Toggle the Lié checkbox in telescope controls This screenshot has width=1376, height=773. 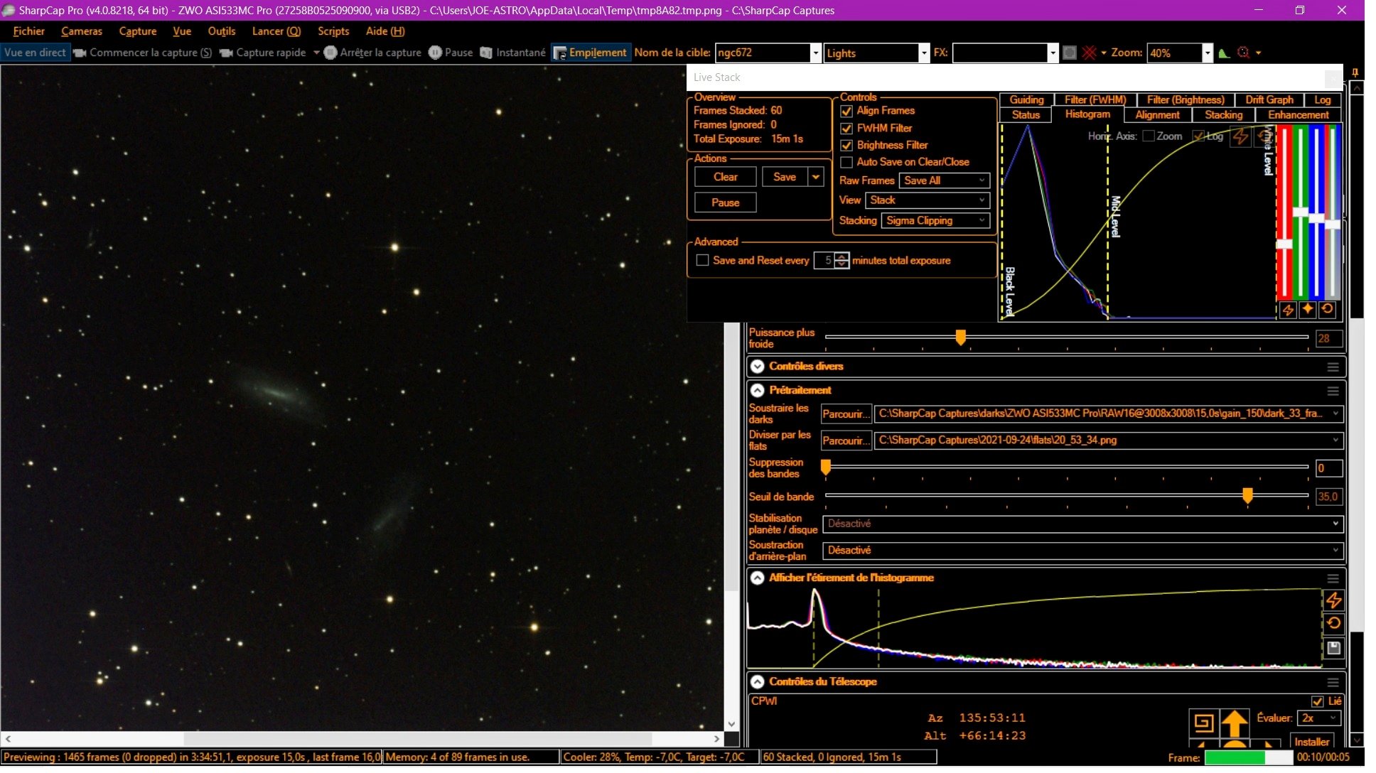pos(1317,701)
